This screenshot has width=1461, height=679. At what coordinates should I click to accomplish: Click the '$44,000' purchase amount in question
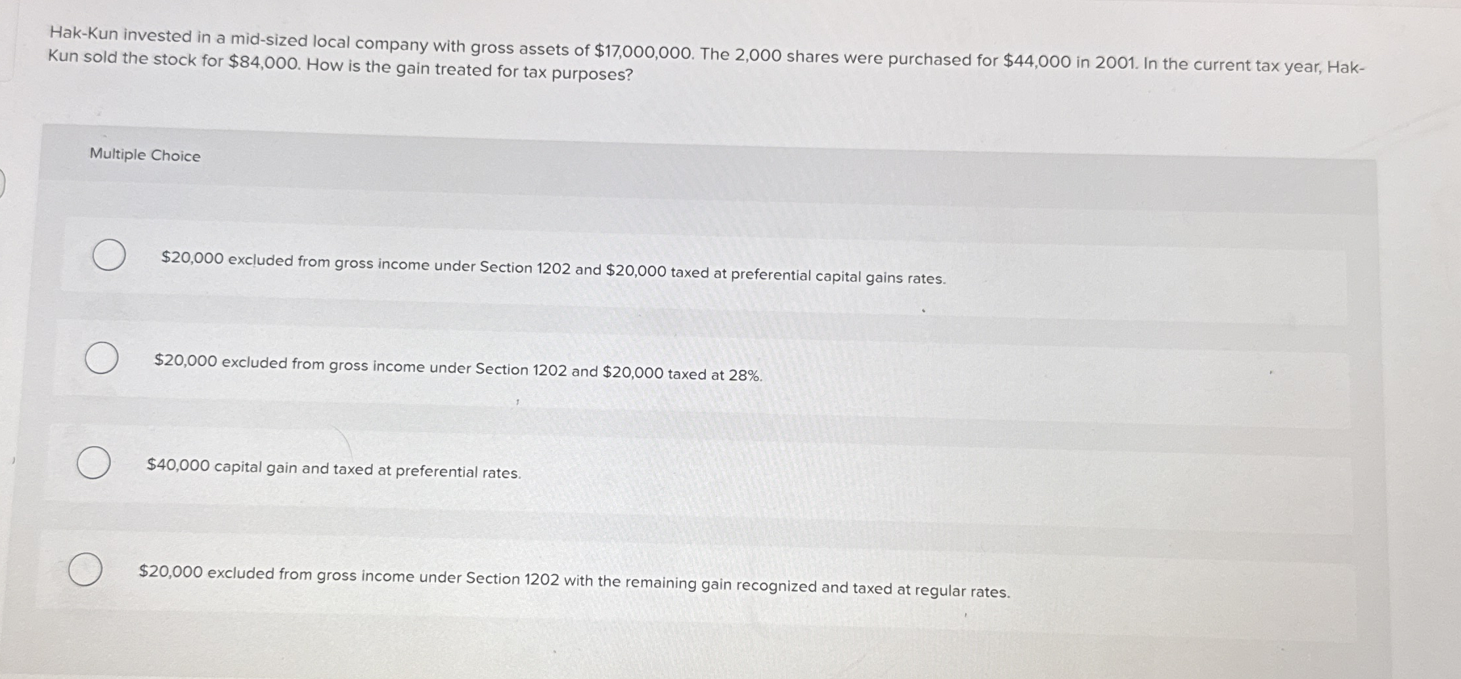coord(1037,62)
